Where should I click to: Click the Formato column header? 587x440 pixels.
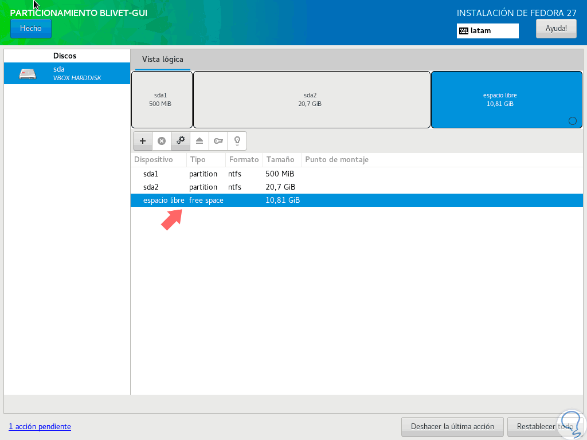click(x=244, y=160)
